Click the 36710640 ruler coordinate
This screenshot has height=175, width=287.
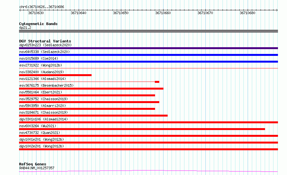(x=78, y=13)
